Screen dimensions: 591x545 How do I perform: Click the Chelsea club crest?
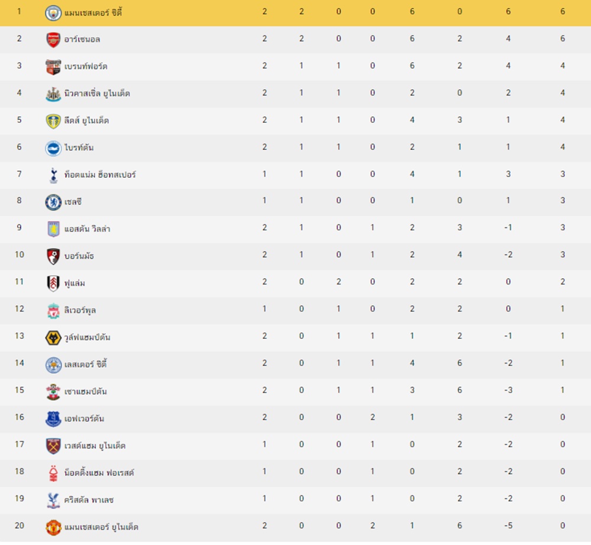tap(53, 203)
